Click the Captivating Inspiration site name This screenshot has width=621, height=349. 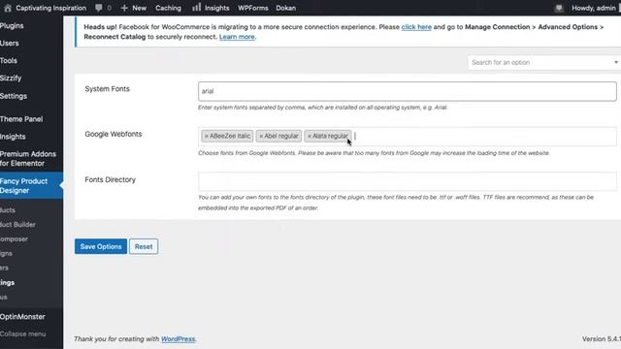pos(50,8)
